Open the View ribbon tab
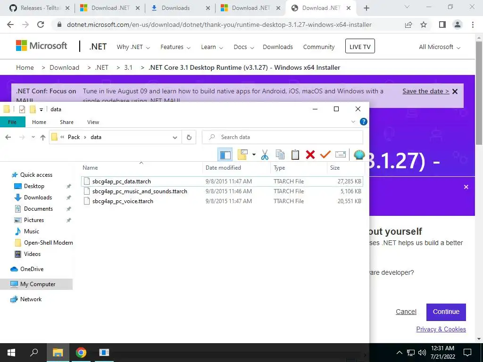483x362 pixels. (x=93, y=122)
